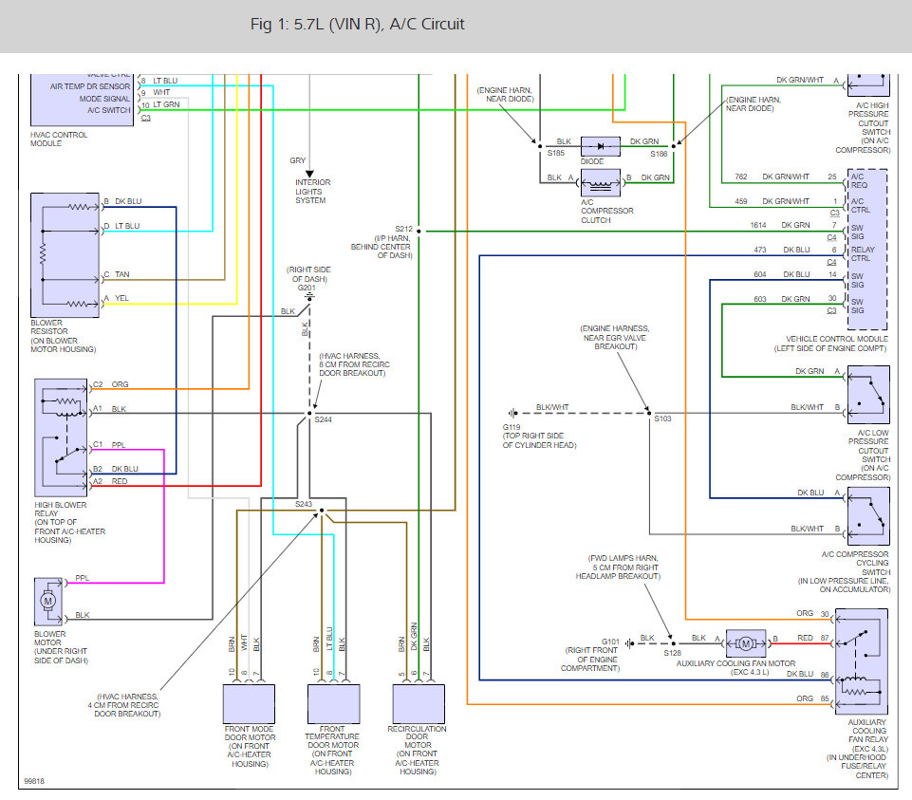Click the A/C Low Pressure Cutout Switch symbol
The image size is (912, 800).
pos(868,395)
